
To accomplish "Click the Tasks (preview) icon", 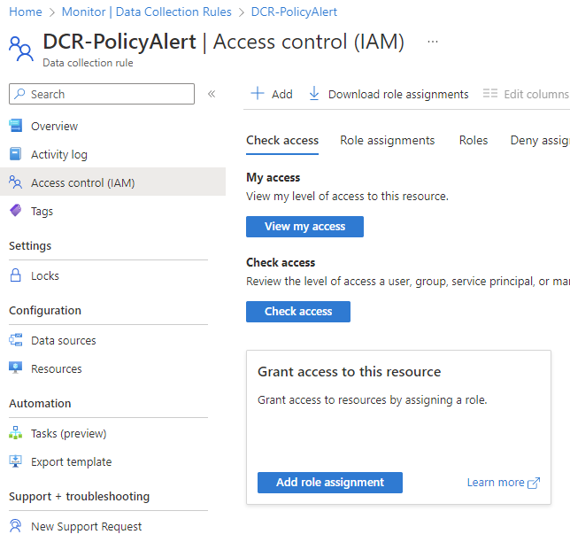I will 16,433.
